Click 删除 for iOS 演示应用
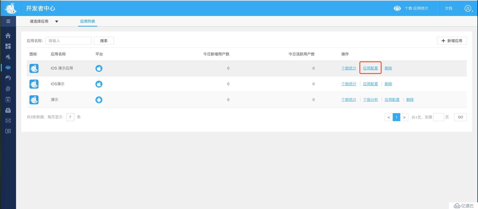This screenshot has width=478, height=209. (388, 68)
